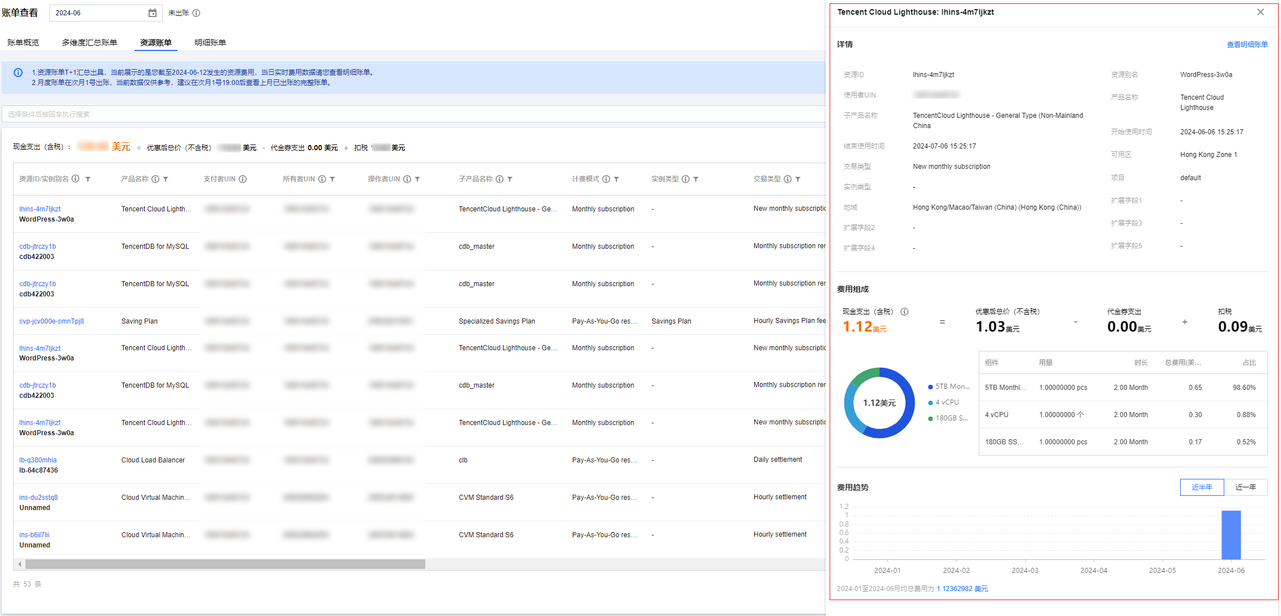Open 查看明细账单 link
This screenshot has width=1281, height=616.
1247,44
